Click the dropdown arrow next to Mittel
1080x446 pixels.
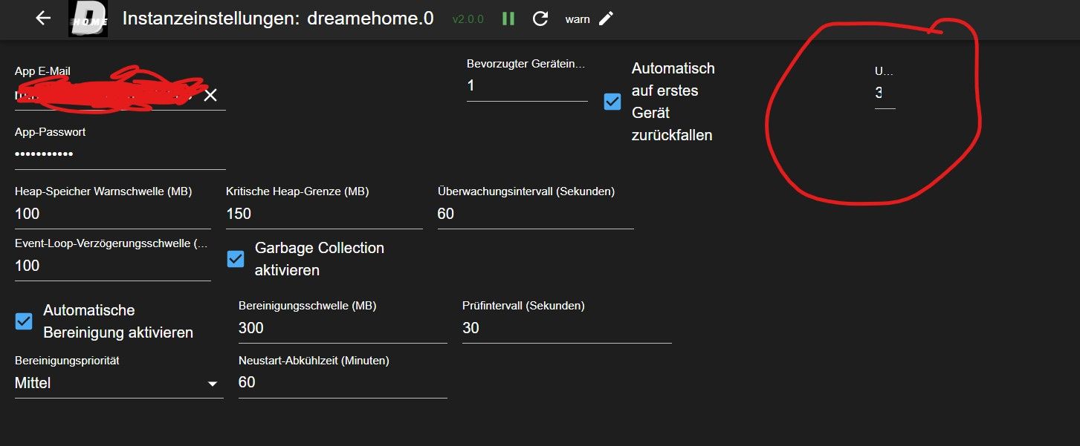coord(213,384)
